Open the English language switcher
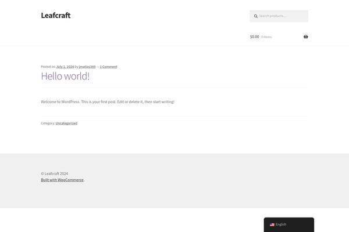The width and height of the screenshot is (349, 232). 289,224
